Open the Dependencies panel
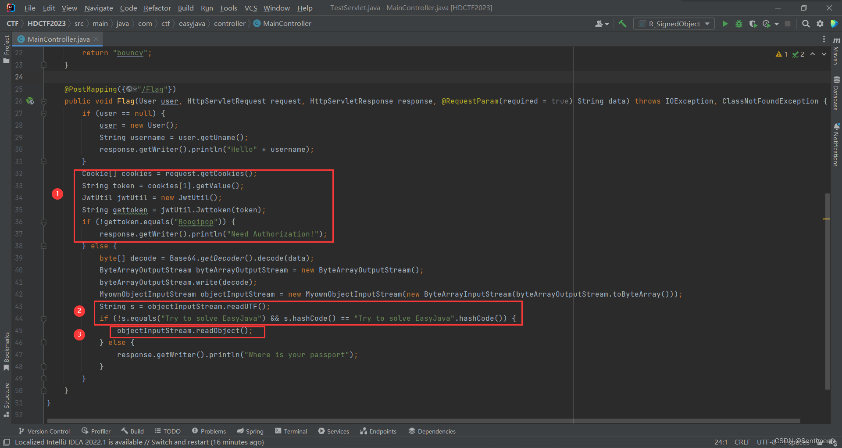842x448 pixels. (x=432, y=431)
